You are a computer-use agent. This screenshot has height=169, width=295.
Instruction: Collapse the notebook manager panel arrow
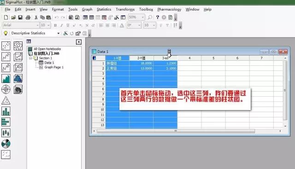pyautogui.click(x=79, y=42)
